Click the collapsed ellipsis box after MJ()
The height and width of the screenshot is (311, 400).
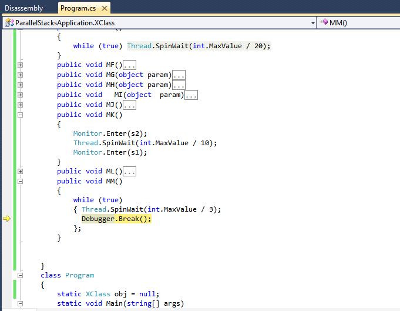130,105
